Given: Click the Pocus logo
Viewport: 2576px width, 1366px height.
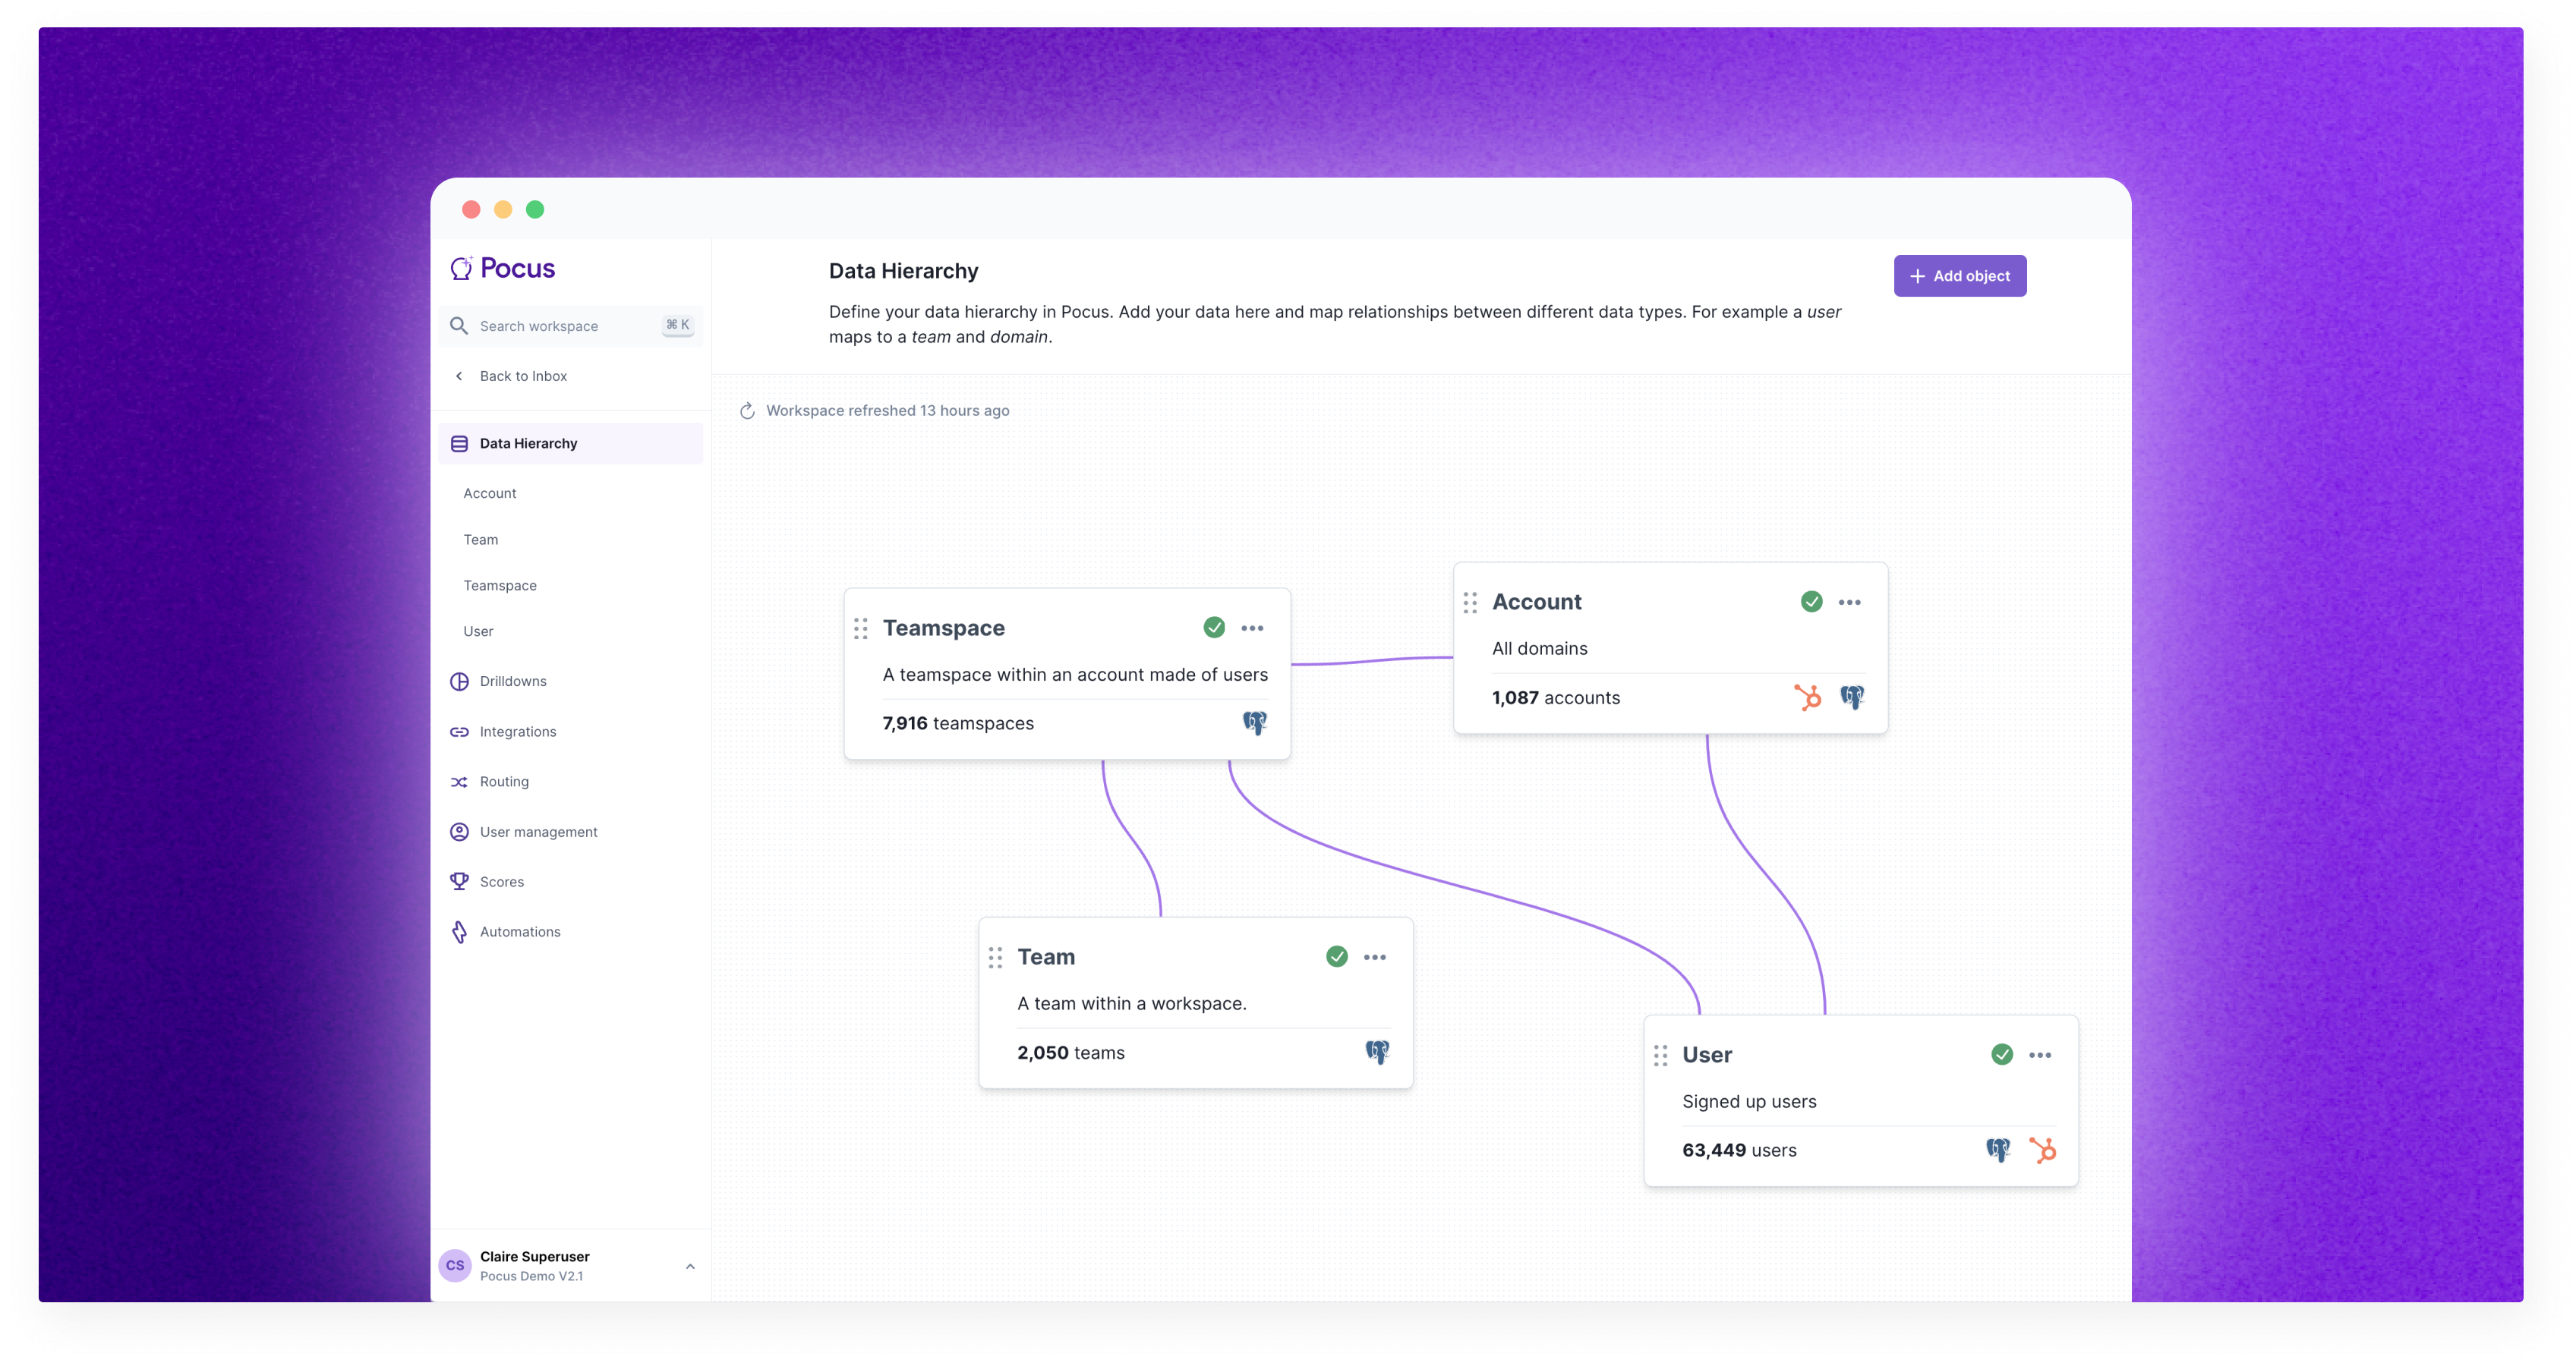Looking at the screenshot, I should point(503,268).
